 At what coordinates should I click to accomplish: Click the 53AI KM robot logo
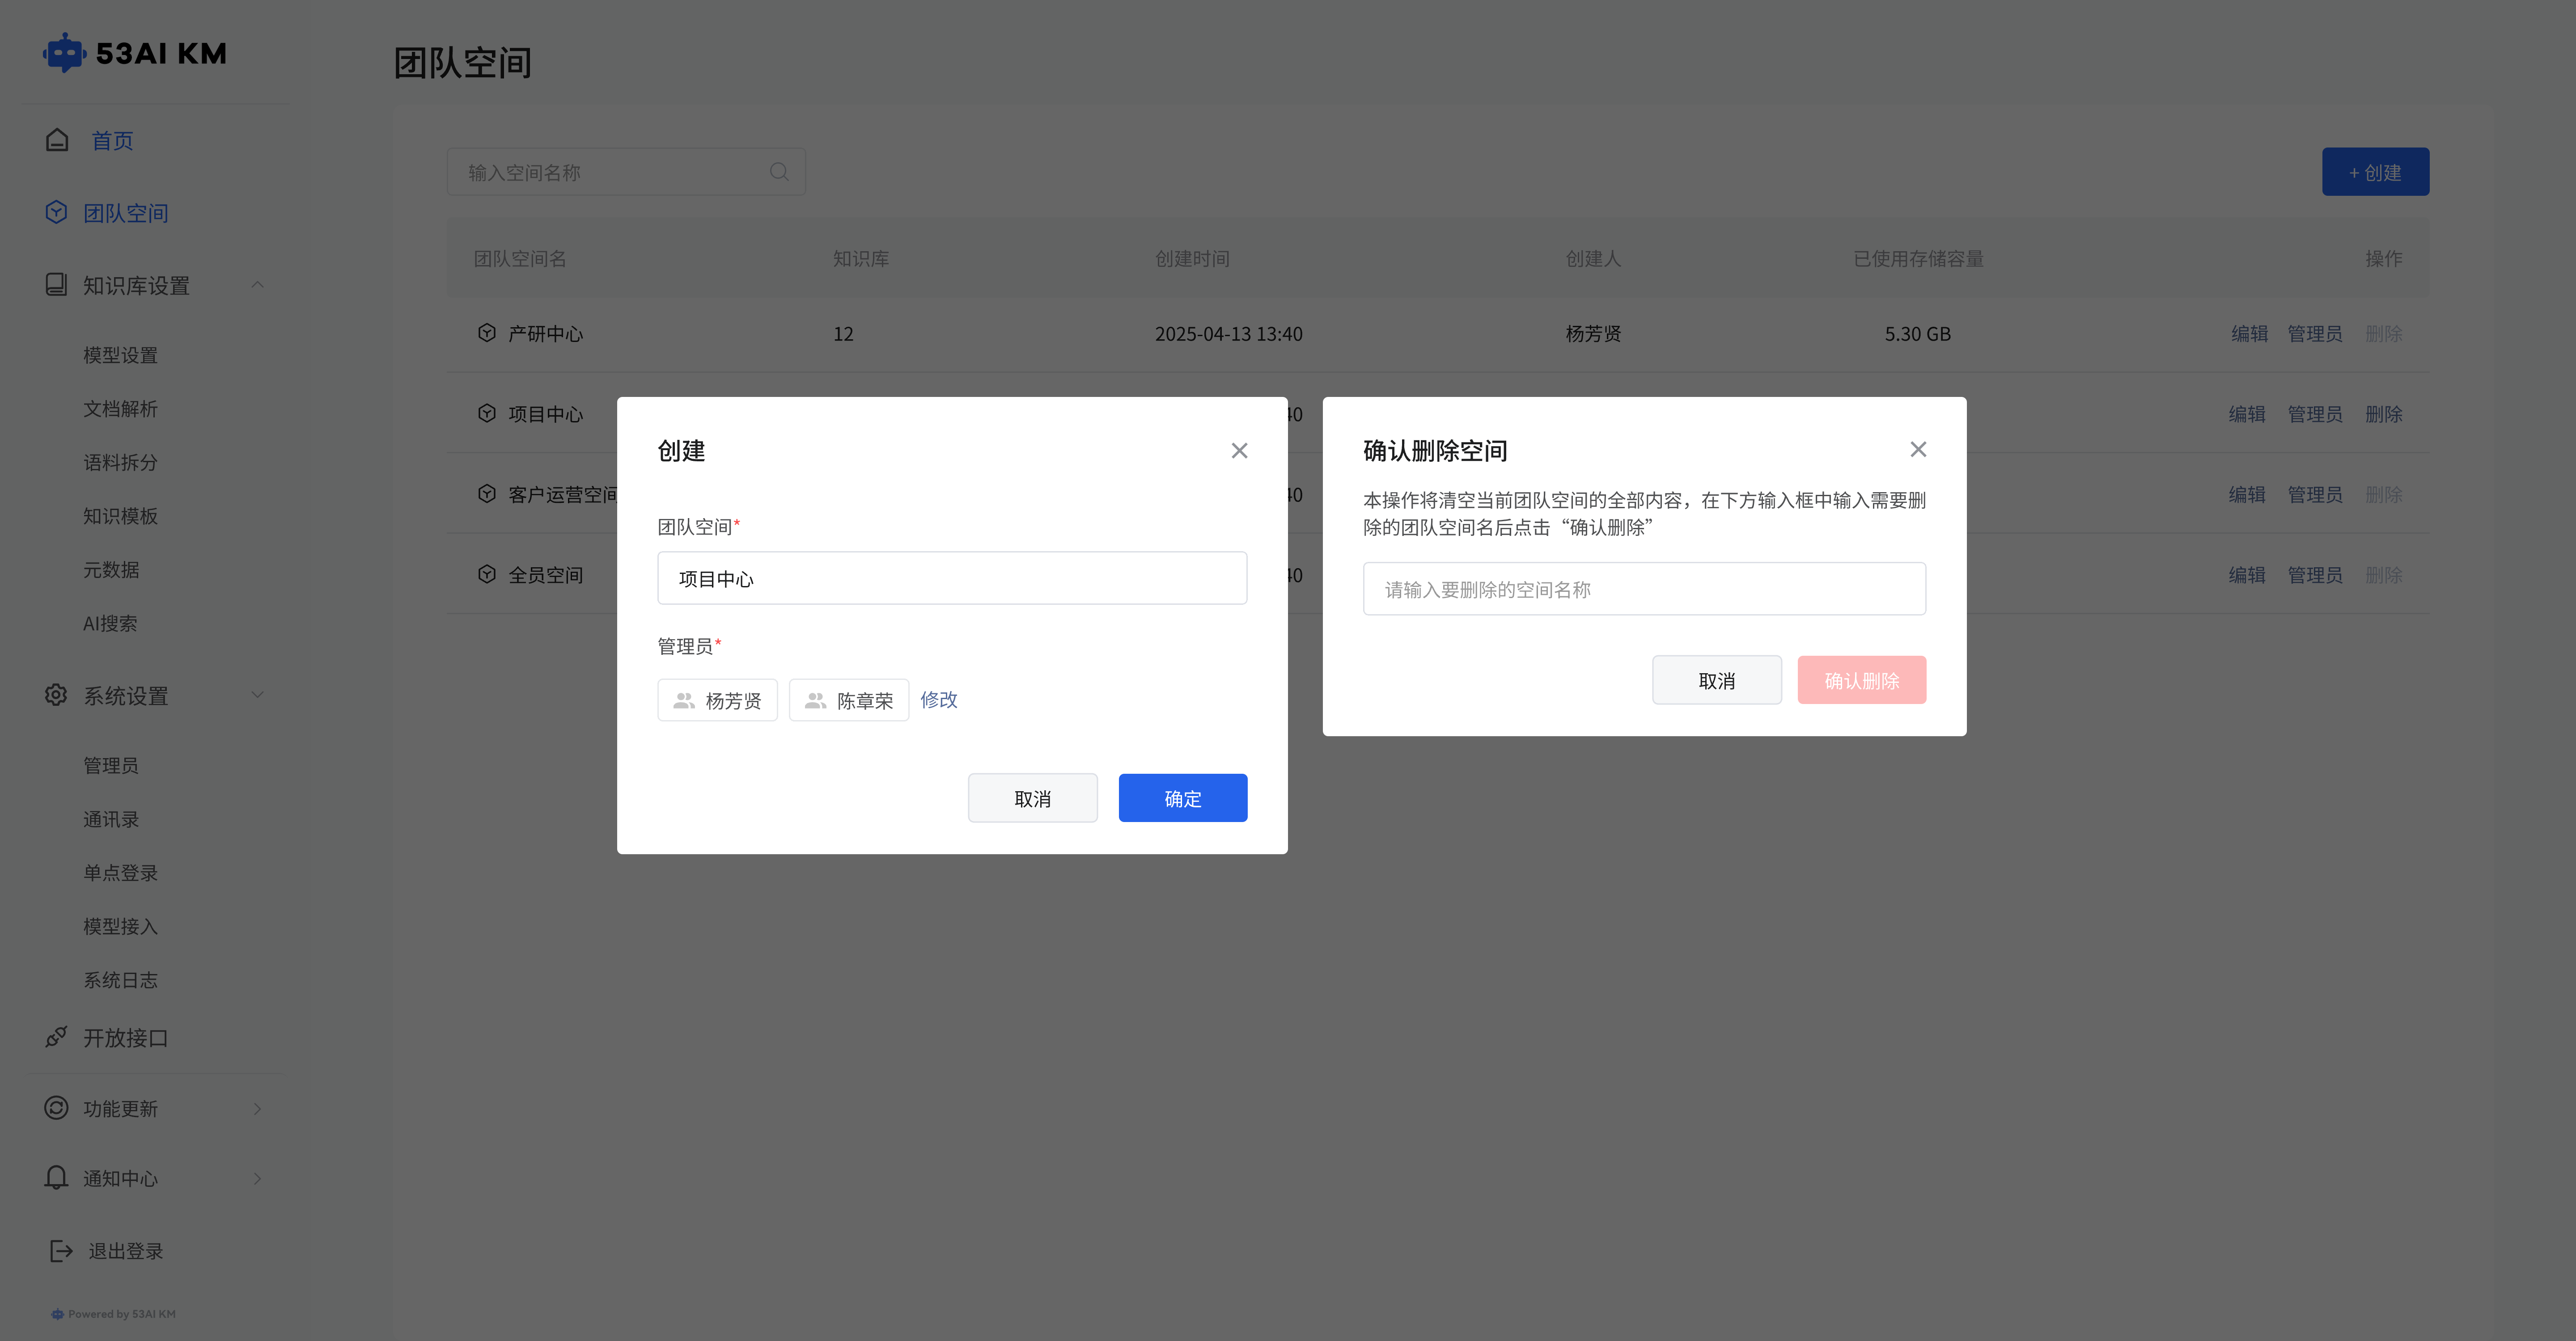pyautogui.click(x=65, y=53)
